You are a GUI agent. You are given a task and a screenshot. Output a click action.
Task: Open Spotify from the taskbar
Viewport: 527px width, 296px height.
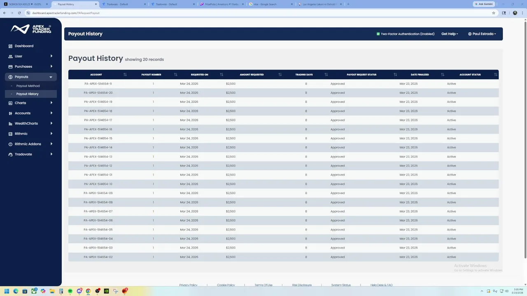click(70, 291)
